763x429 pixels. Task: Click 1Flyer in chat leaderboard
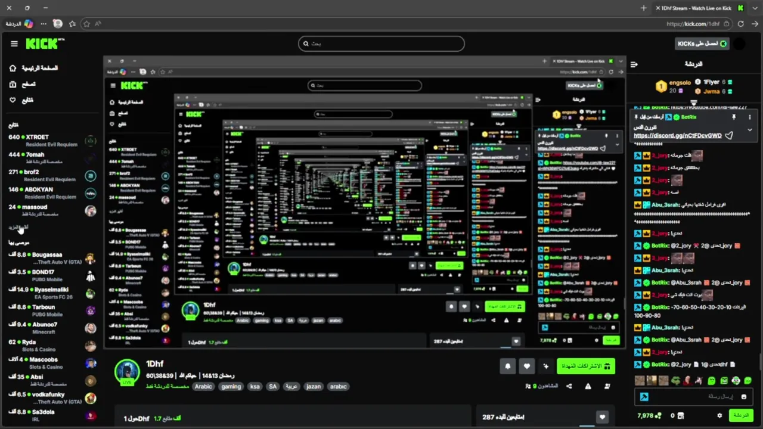pos(711,82)
